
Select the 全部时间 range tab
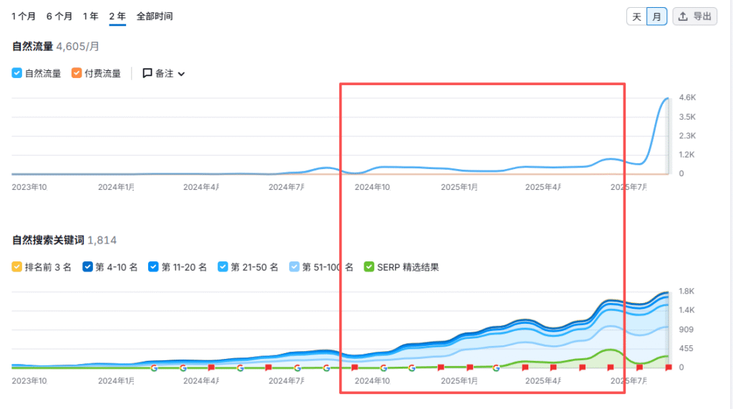(x=155, y=16)
